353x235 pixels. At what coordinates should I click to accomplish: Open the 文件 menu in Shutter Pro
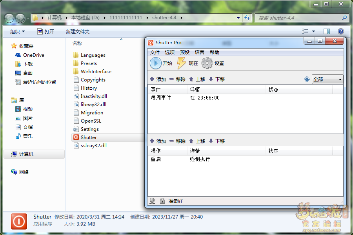(155, 52)
